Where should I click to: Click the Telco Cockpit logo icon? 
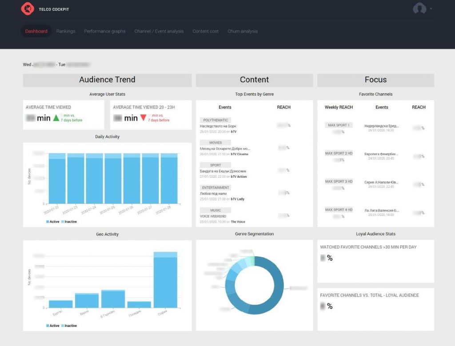click(x=28, y=9)
